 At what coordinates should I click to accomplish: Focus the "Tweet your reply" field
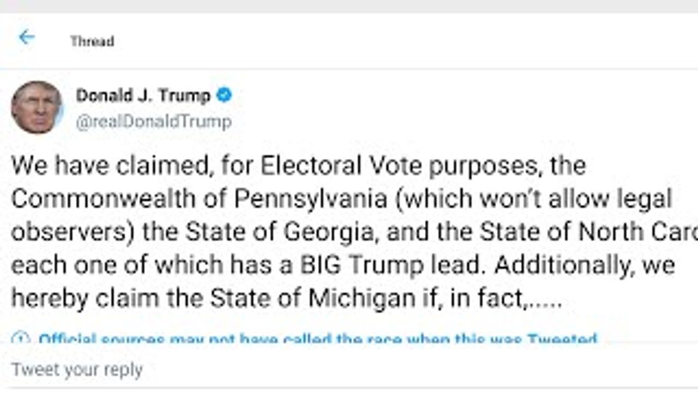[x=77, y=370]
